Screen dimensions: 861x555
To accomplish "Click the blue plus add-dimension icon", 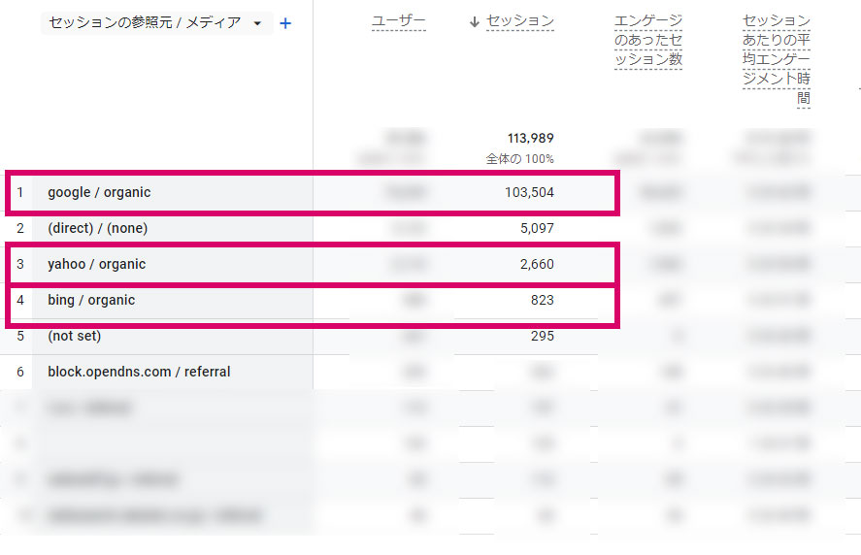I will 285,23.
